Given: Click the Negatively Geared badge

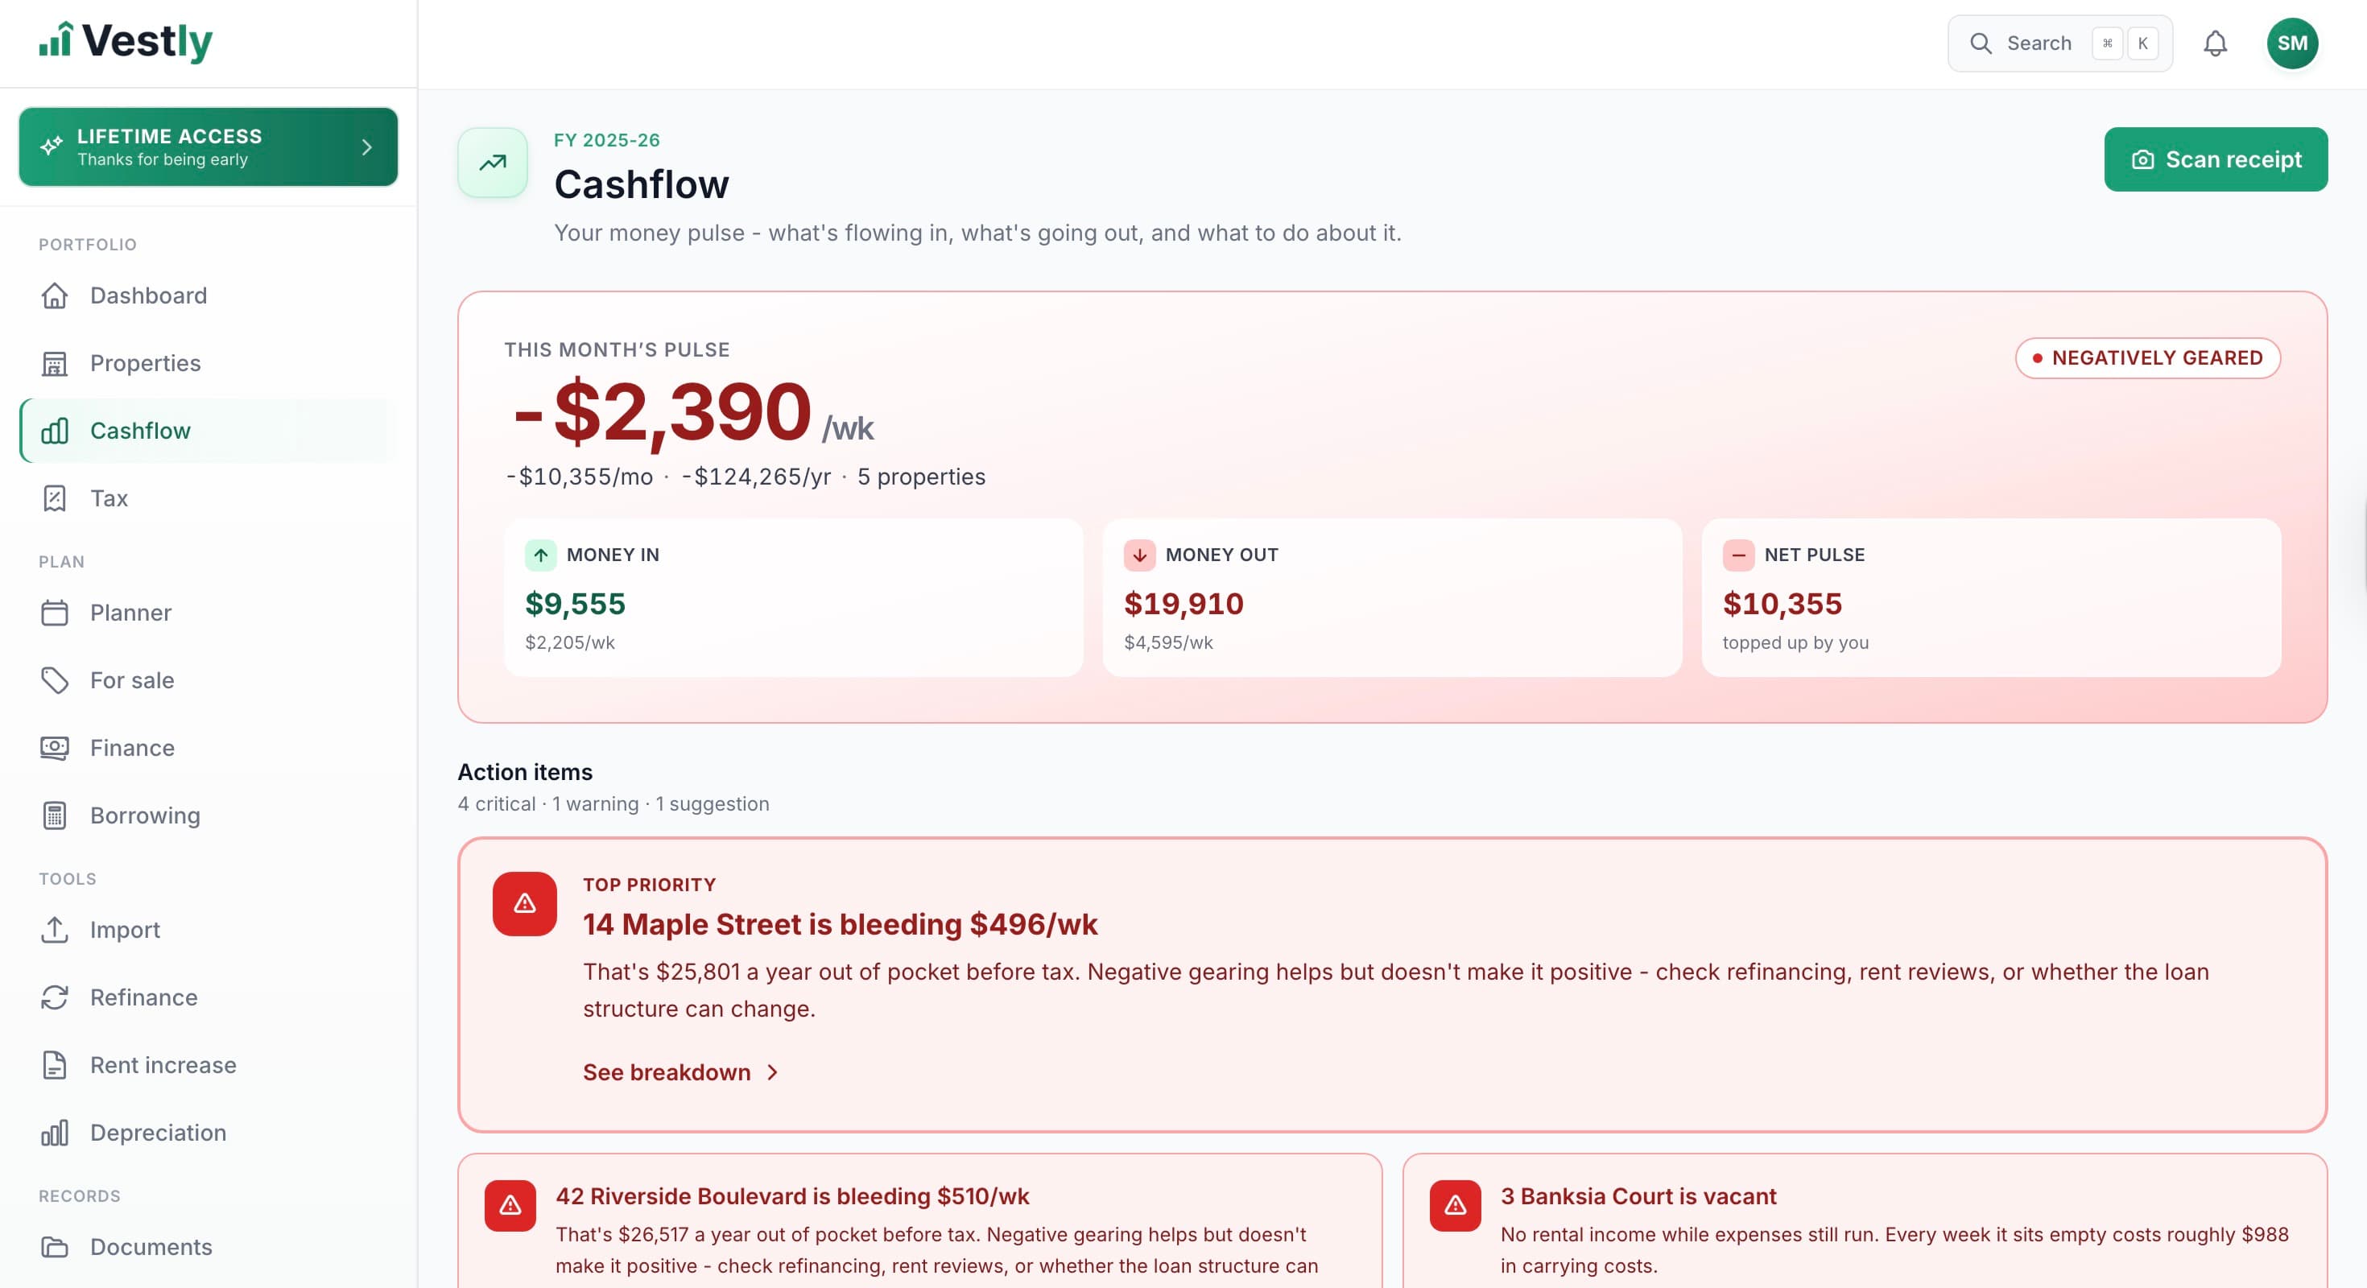Looking at the screenshot, I should 2147,358.
